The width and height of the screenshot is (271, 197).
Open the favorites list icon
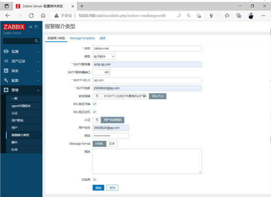[227, 16]
